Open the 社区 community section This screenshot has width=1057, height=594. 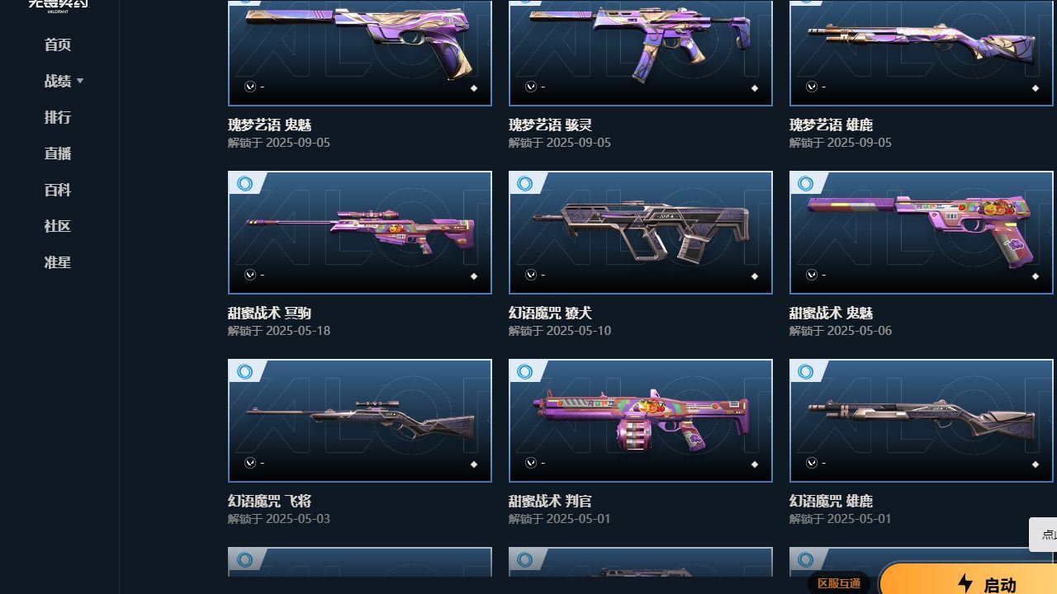pyautogui.click(x=58, y=226)
